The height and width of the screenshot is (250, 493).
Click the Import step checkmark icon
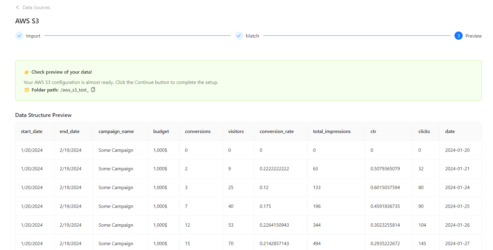pyautogui.click(x=19, y=36)
